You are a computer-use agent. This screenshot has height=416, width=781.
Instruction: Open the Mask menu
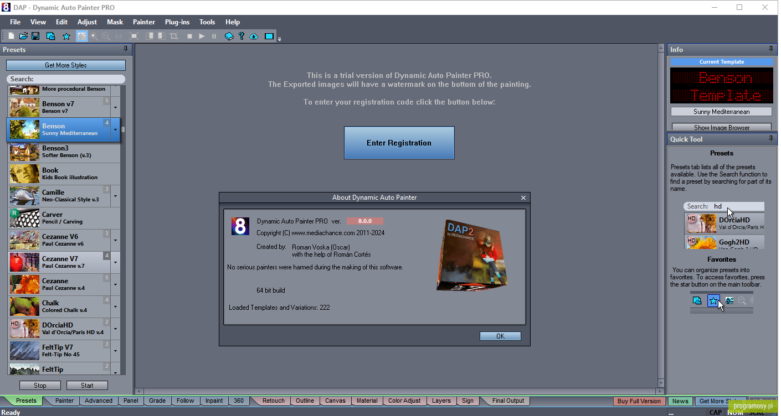pos(115,22)
